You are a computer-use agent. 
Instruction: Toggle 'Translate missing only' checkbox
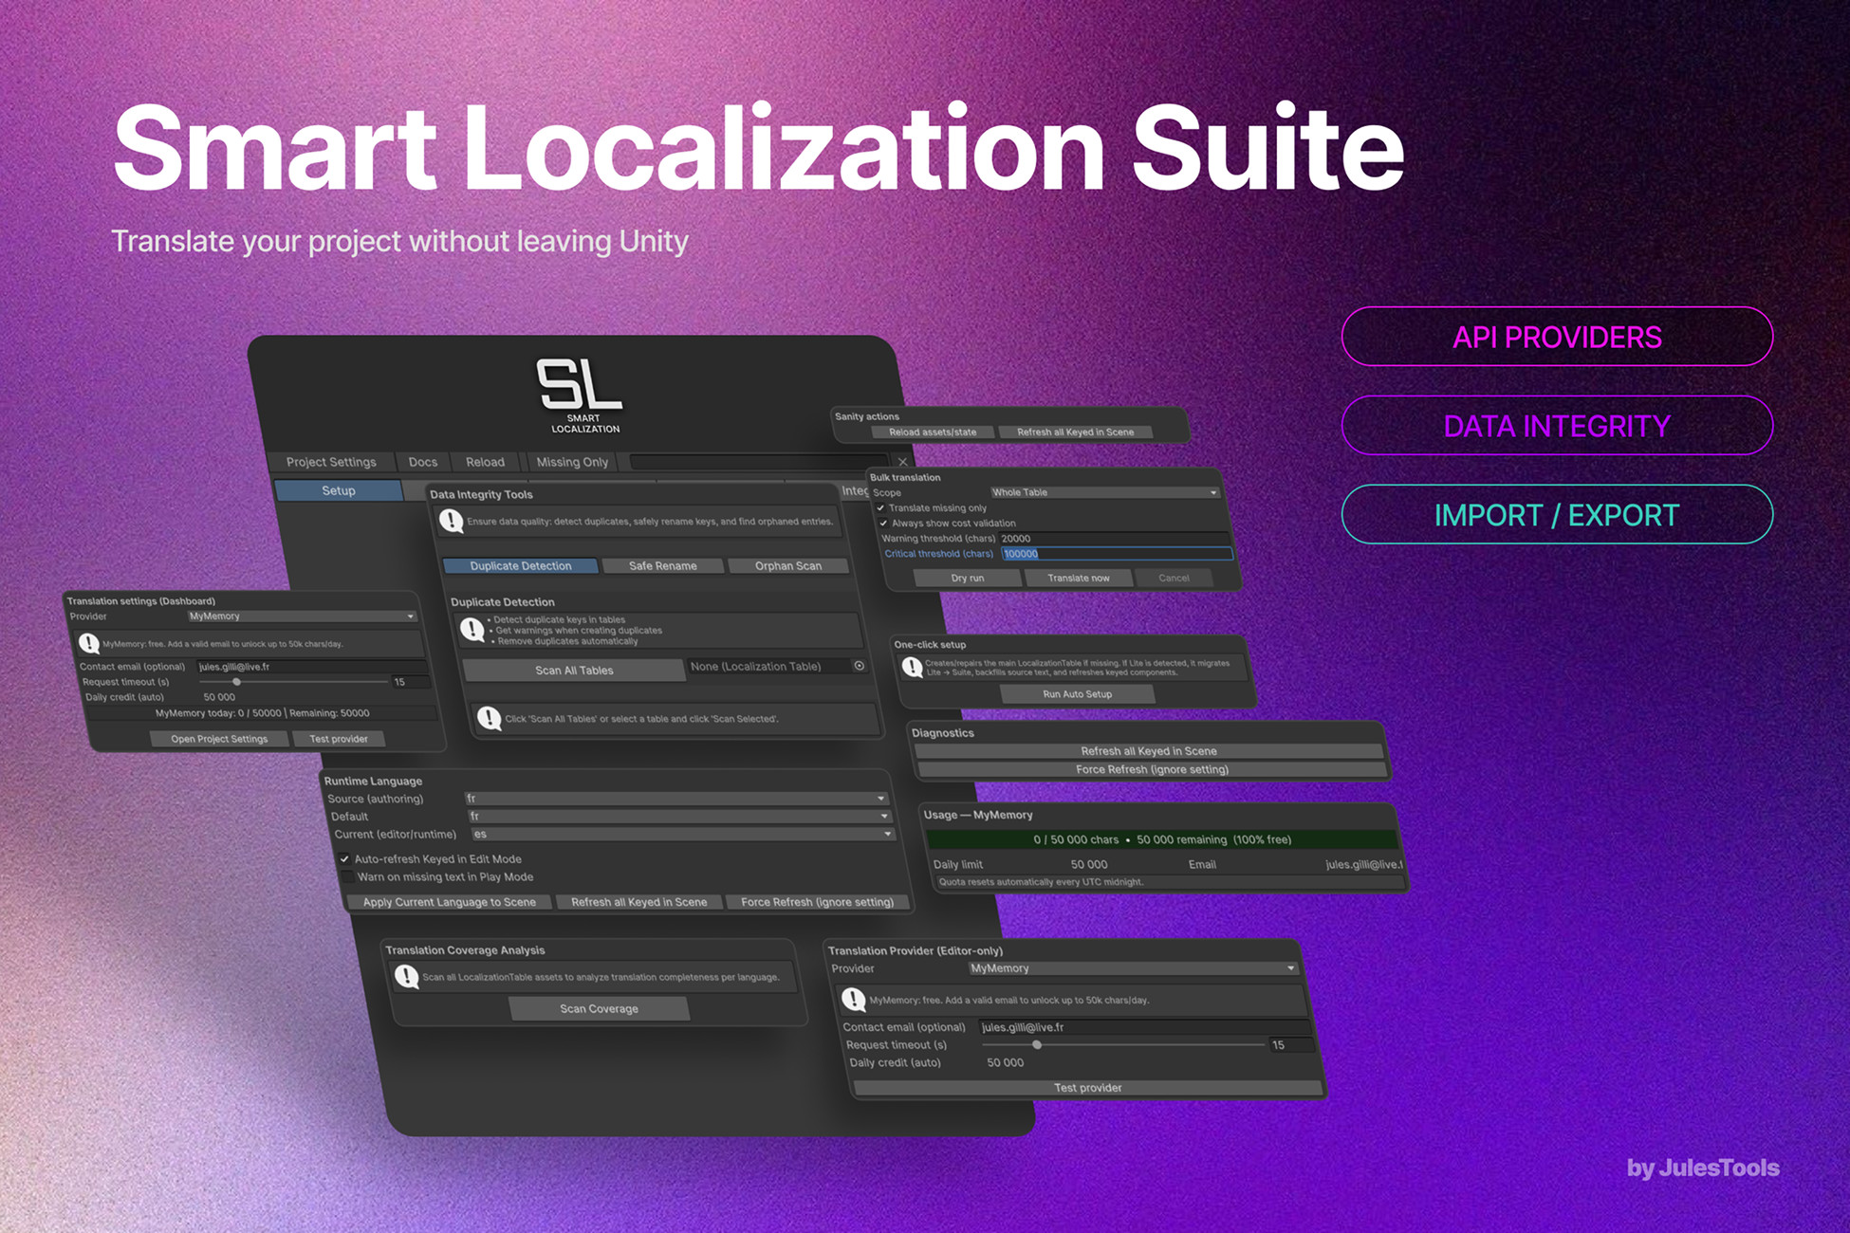(x=881, y=507)
